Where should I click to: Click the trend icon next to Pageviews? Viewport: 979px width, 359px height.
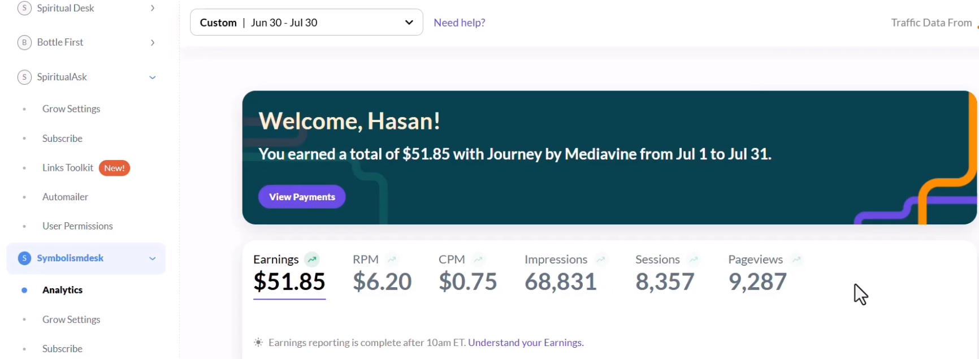click(x=796, y=259)
